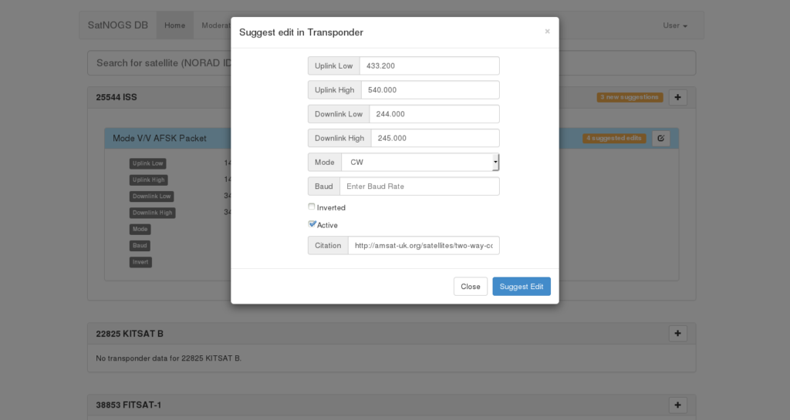The image size is (790, 420).
Task: Go to the Home tab
Action: (x=174, y=25)
